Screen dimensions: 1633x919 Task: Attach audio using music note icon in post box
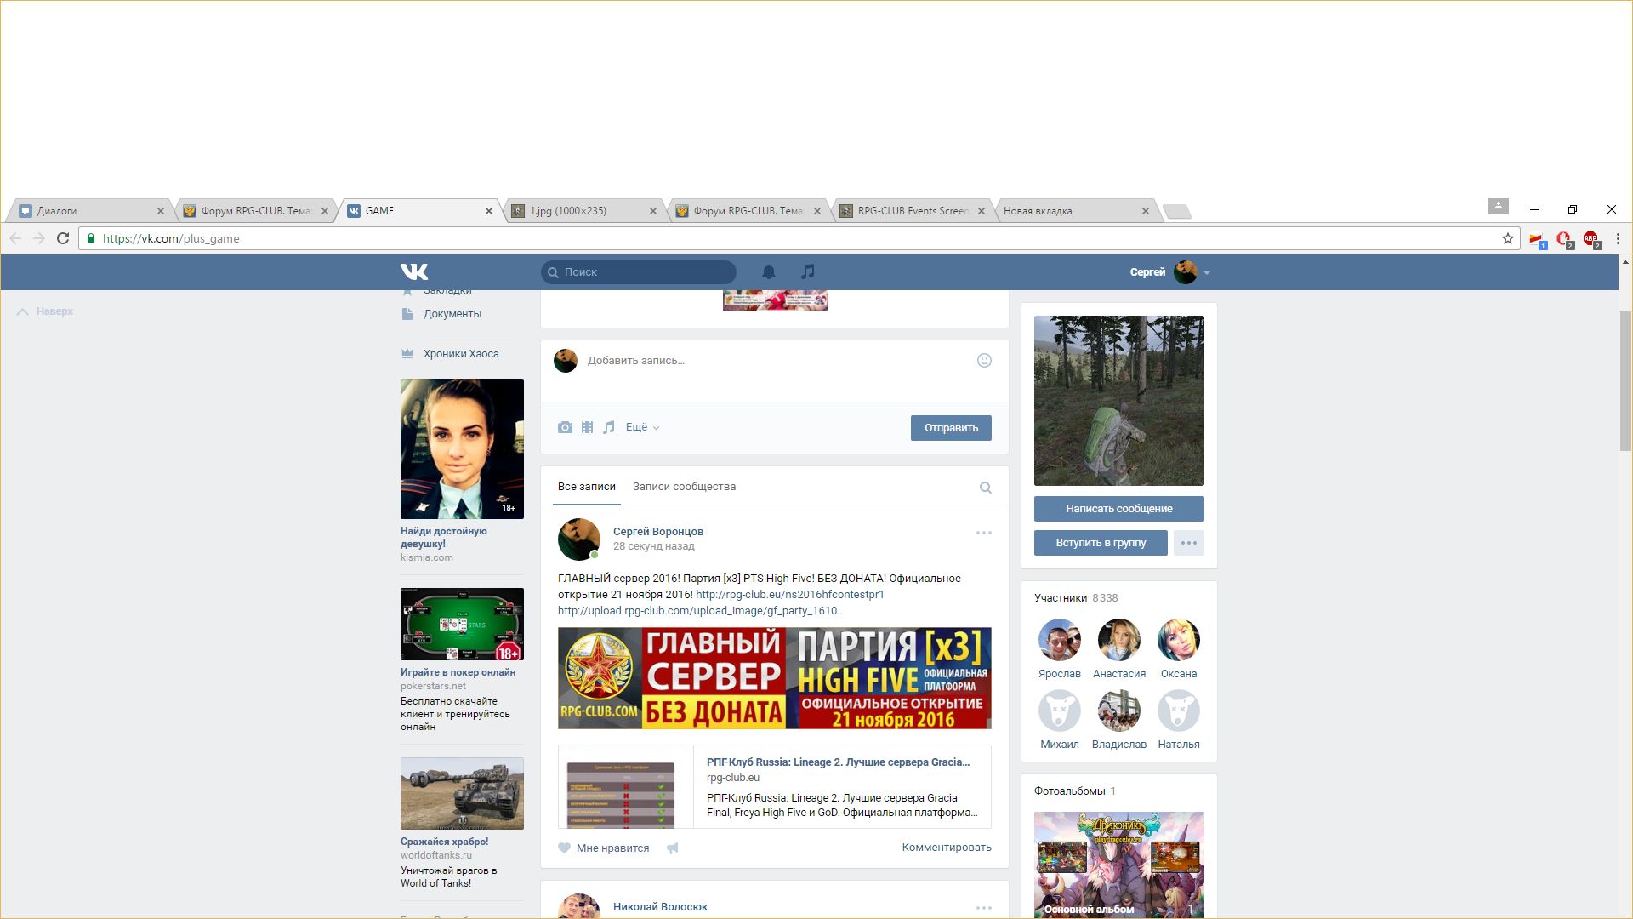pos(608,427)
